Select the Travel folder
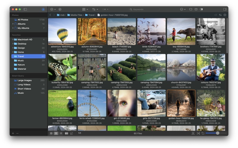The height and width of the screenshot is (148, 238). click(x=28, y=56)
